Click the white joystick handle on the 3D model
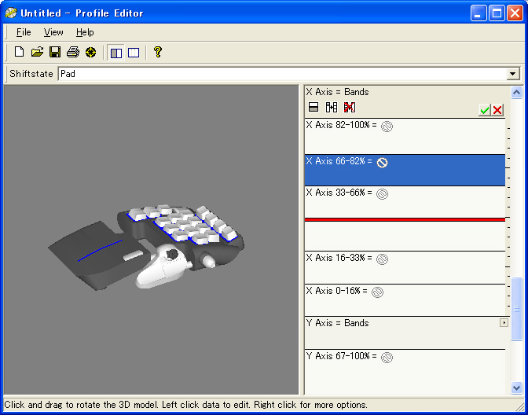The width and height of the screenshot is (528, 415). [x=160, y=268]
